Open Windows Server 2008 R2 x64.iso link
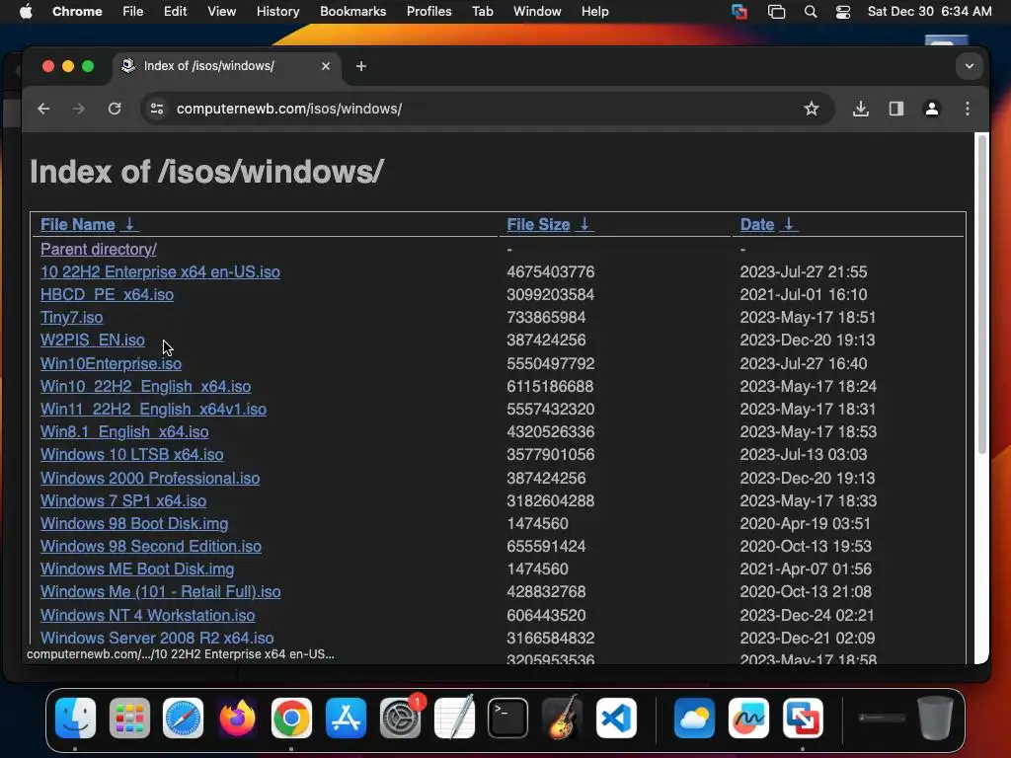The height and width of the screenshot is (758, 1011). tap(157, 639)
